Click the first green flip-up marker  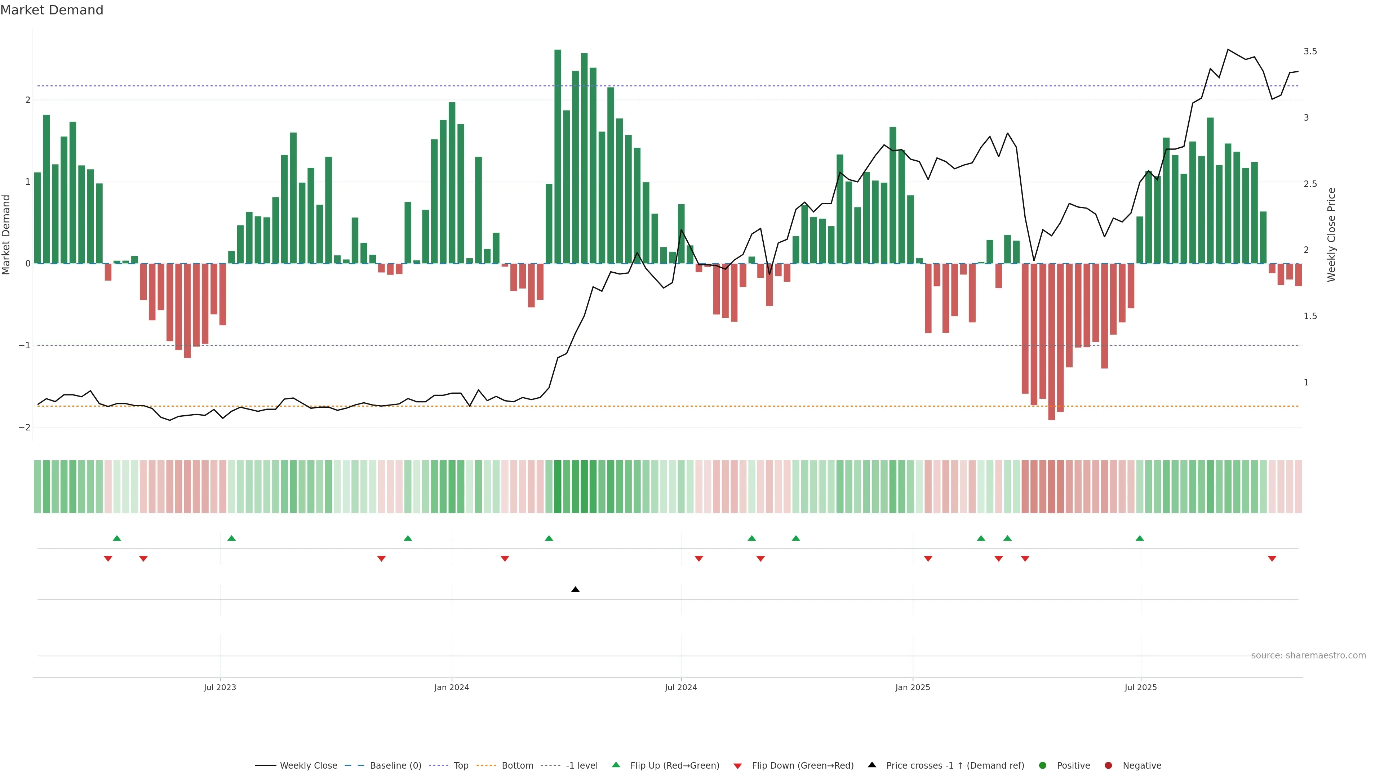point(117,538)
